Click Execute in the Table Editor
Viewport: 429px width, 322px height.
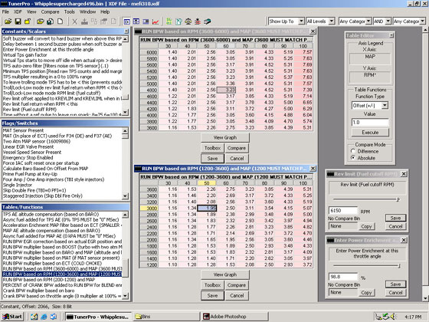click(x=370, y=132)
